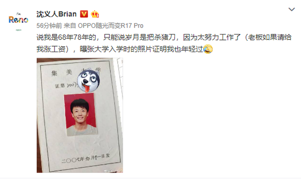The image size is (301, 181).
Task: Click the orange V verified badge
Action: [x=84, y=14]
